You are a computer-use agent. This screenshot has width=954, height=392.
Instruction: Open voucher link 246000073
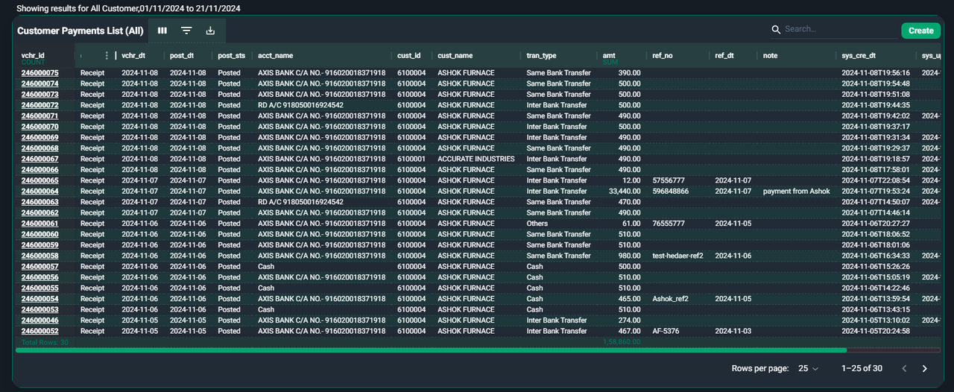40,95
